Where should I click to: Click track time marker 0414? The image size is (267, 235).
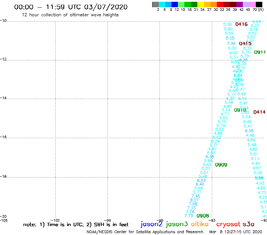(x=259, y=112)
